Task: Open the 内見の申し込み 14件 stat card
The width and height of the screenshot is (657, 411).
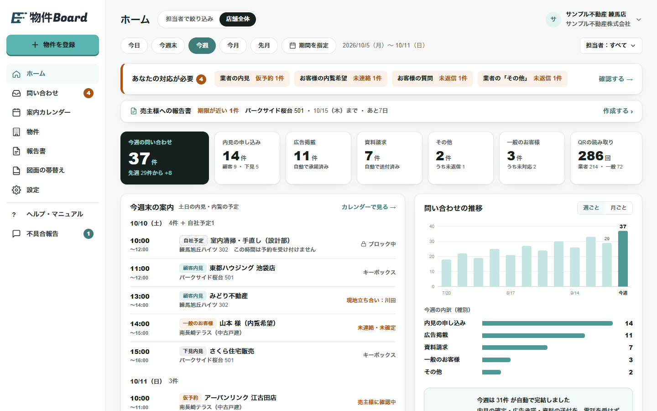Action: click(x=247, y=158)
